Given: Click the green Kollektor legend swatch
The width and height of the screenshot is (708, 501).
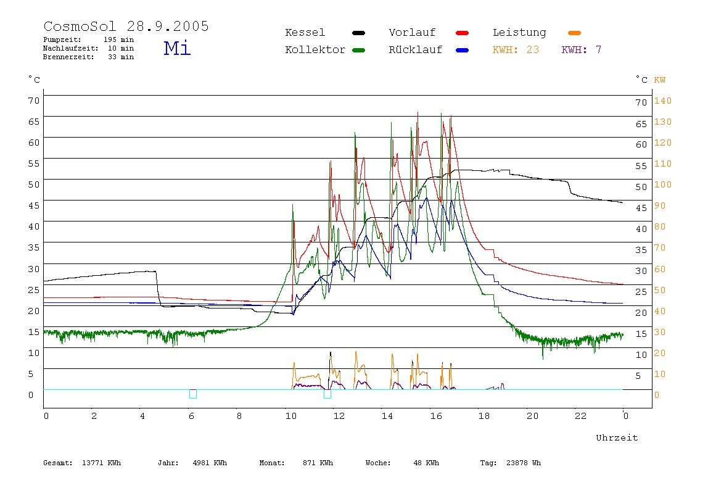Looking at the screenshot, I should coord(358,50).
